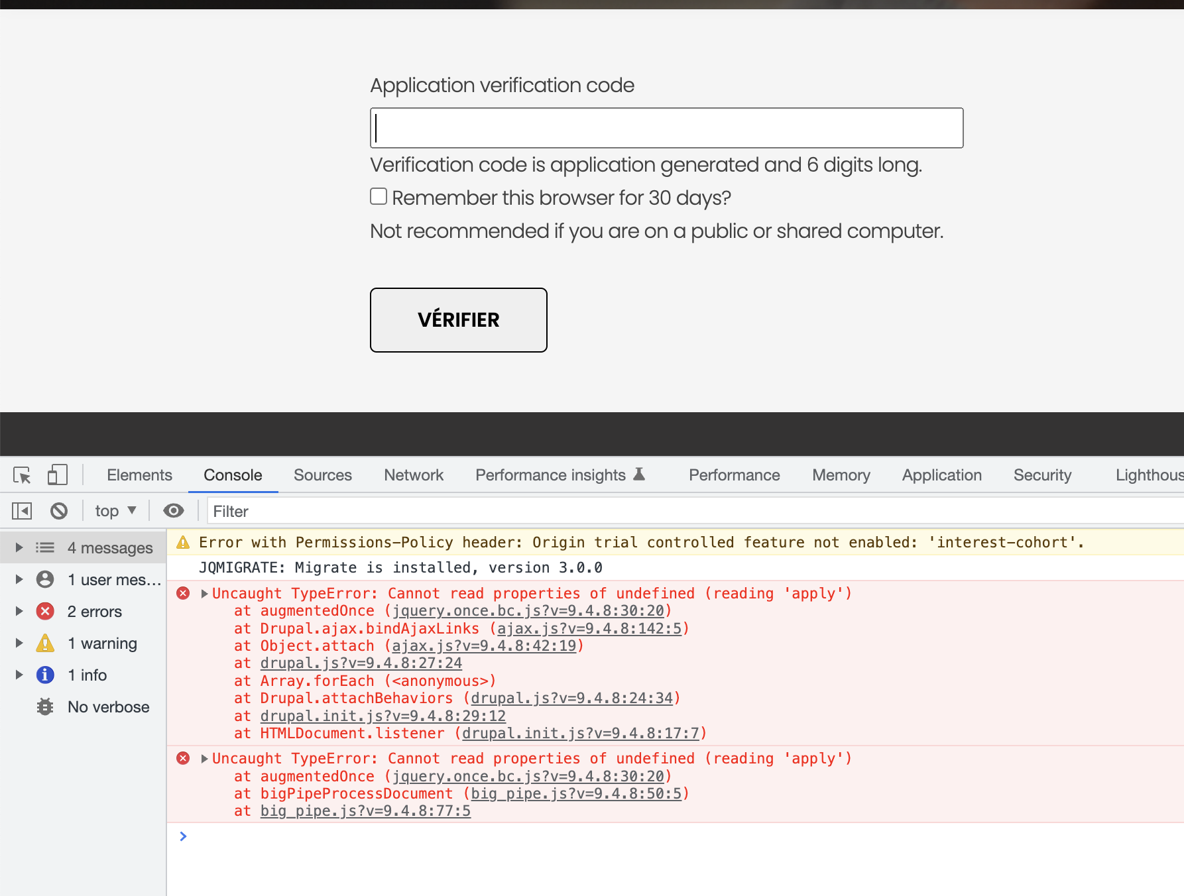Expand the second Uncaught TypeError entry

coord(204,758)
